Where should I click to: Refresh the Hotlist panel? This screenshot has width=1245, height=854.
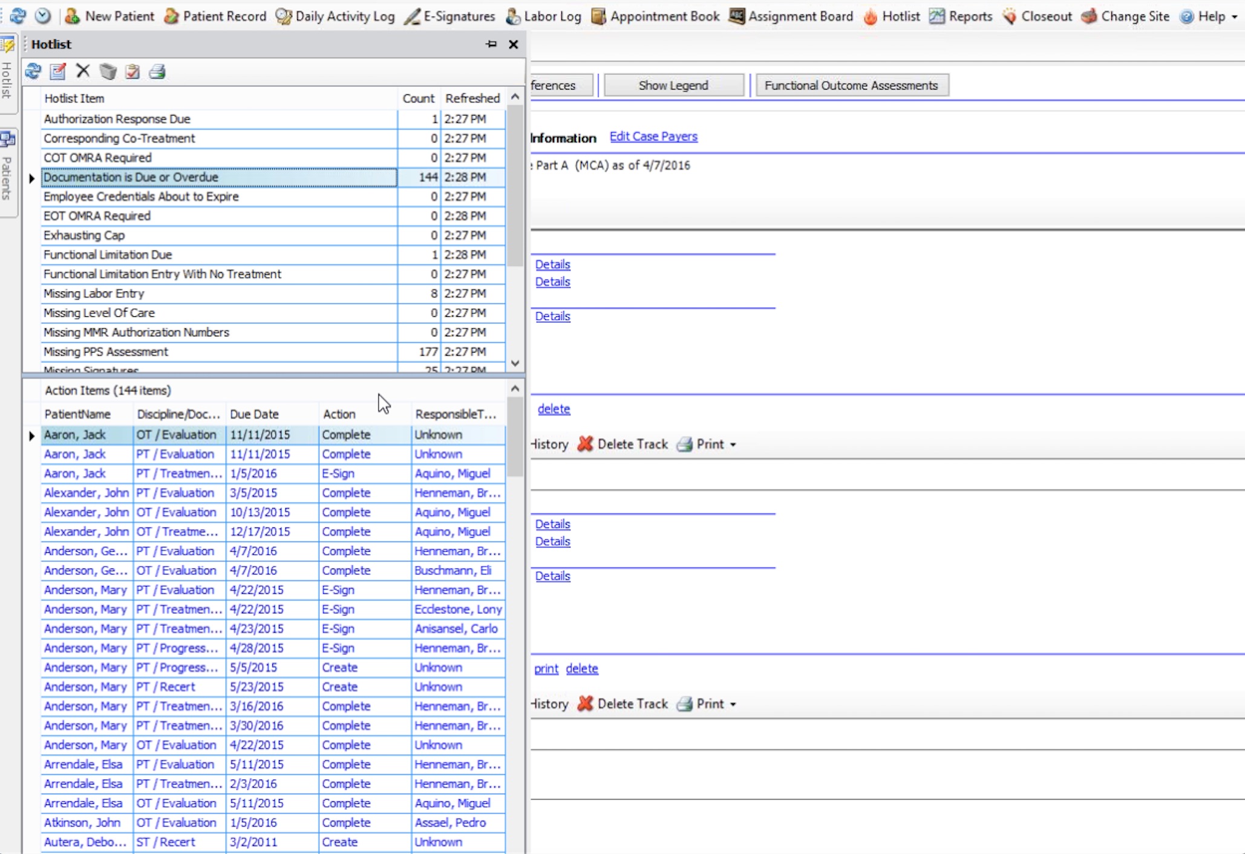(33, 71)
